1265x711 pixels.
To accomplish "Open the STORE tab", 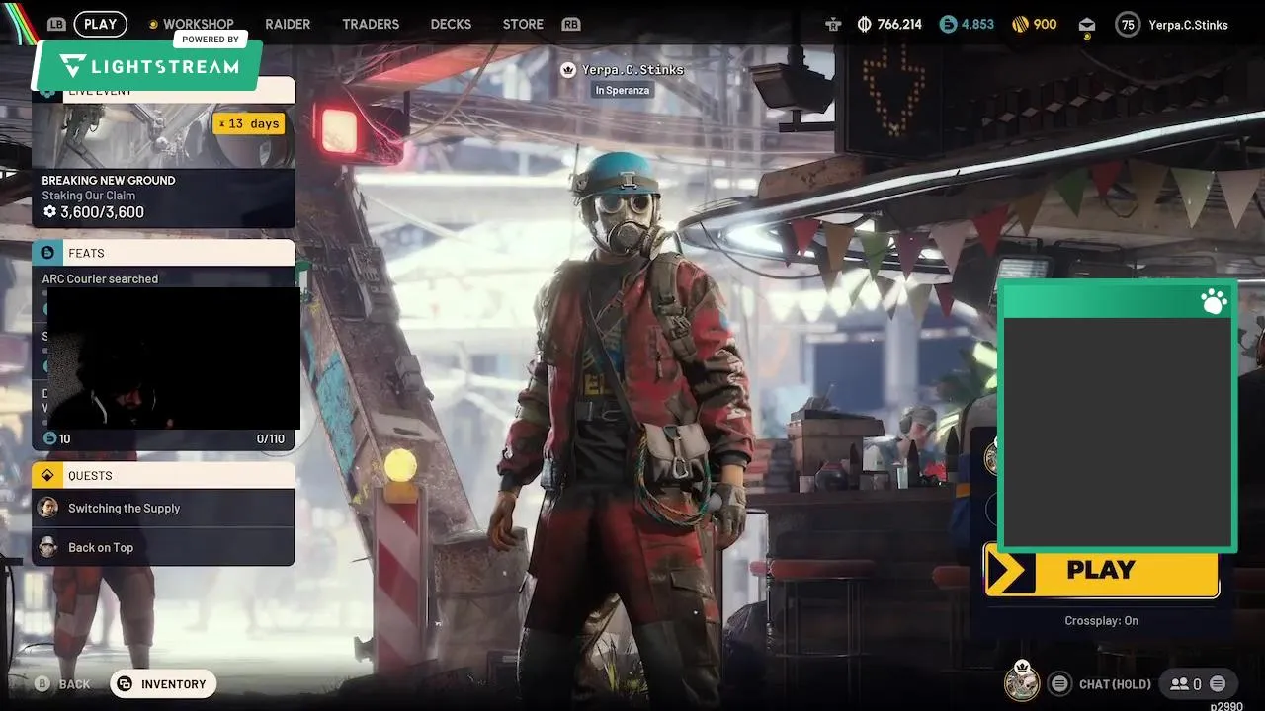I will click(523, 24).
